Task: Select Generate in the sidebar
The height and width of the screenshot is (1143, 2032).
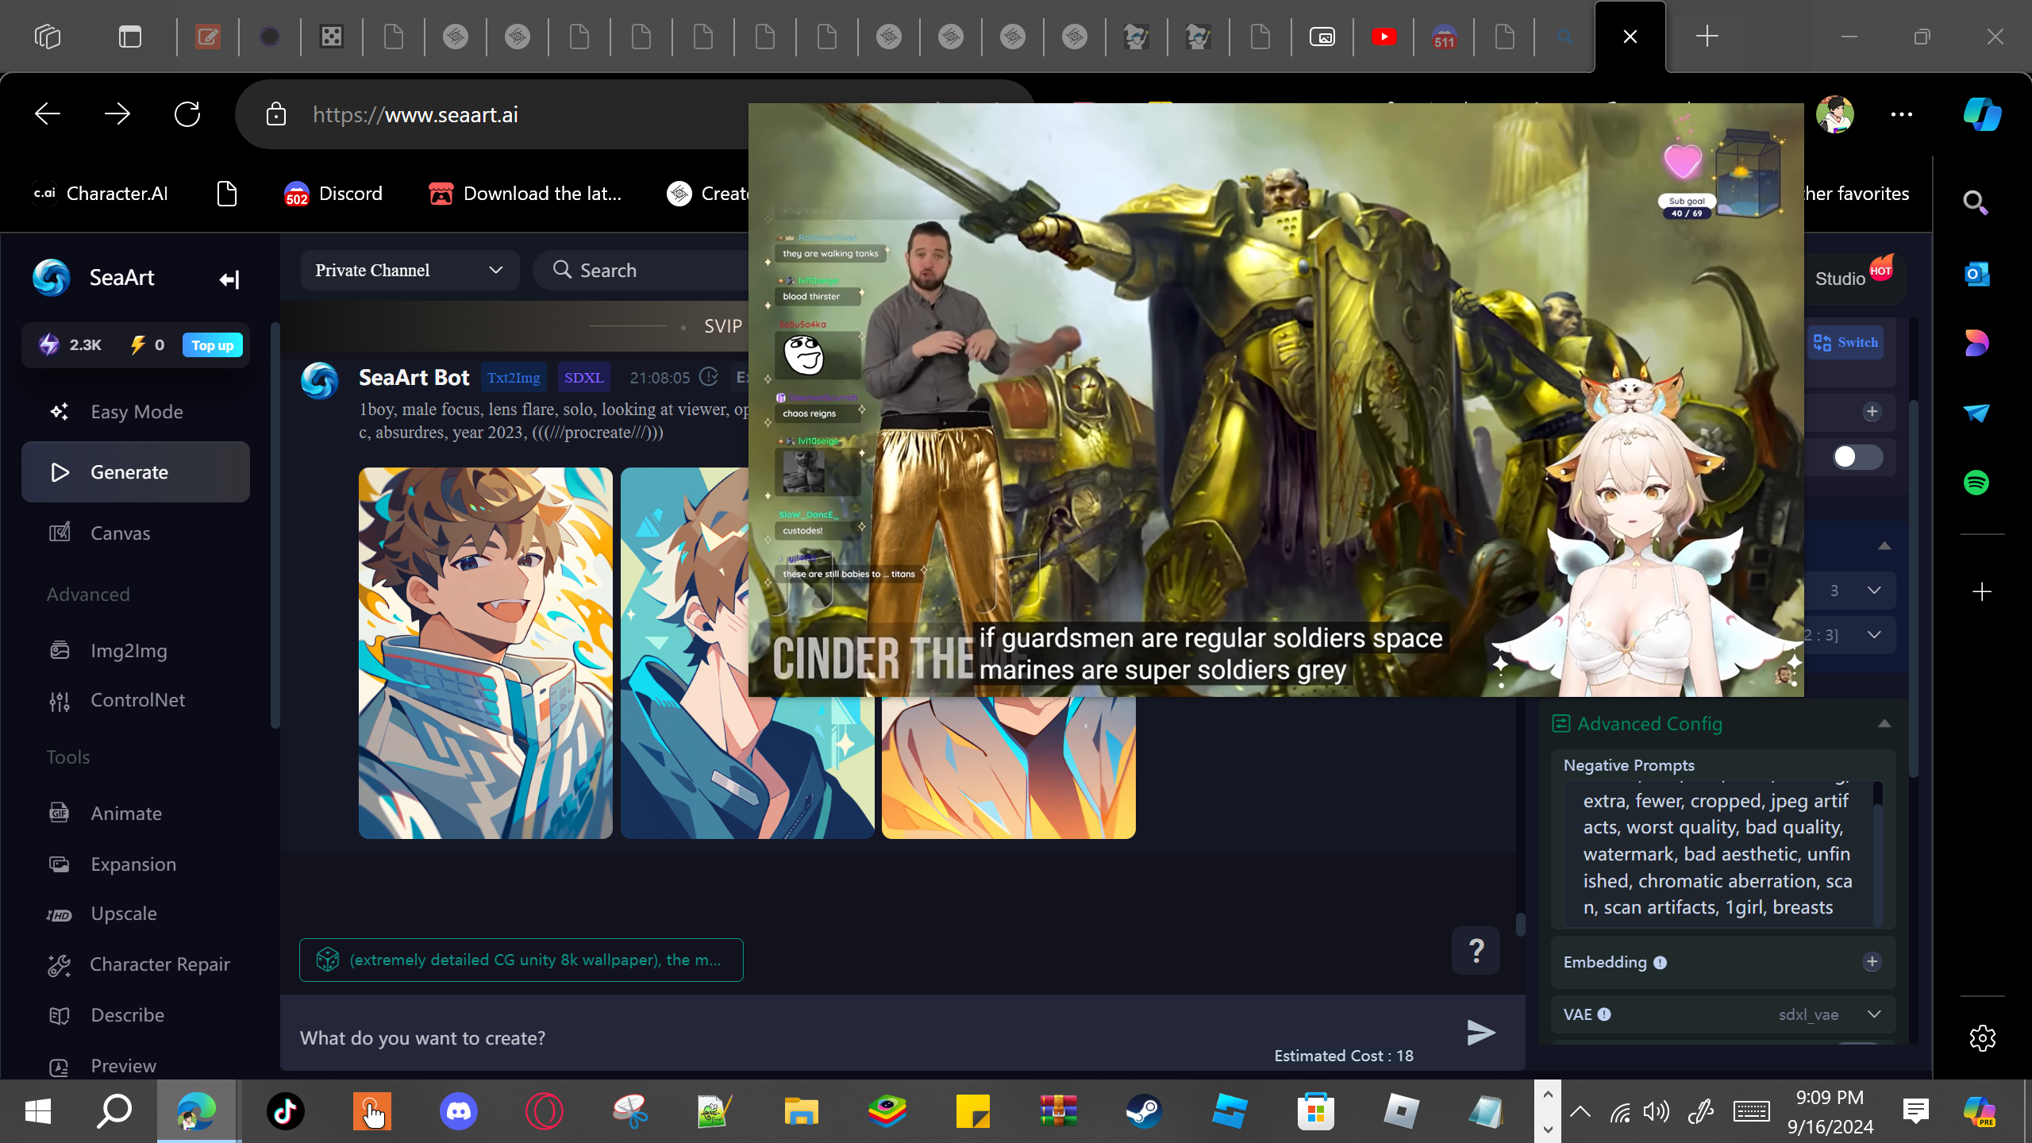Action: 136,472
